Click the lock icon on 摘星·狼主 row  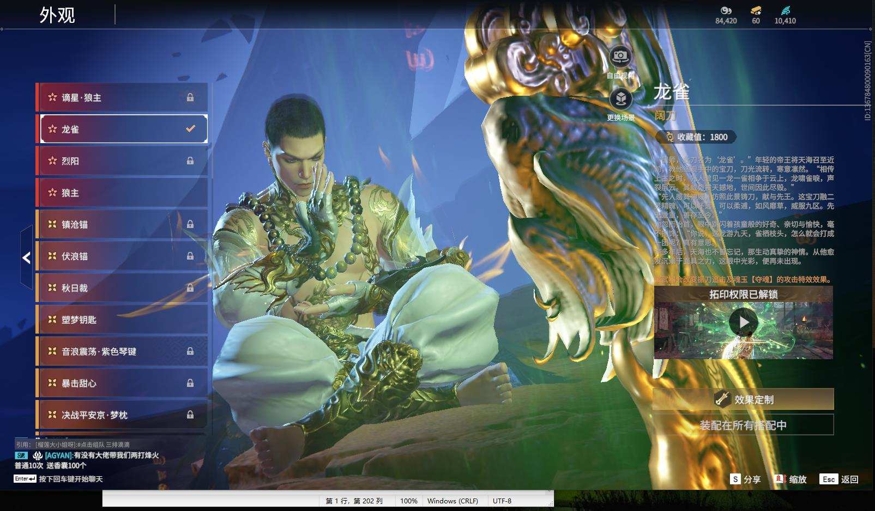190,97
